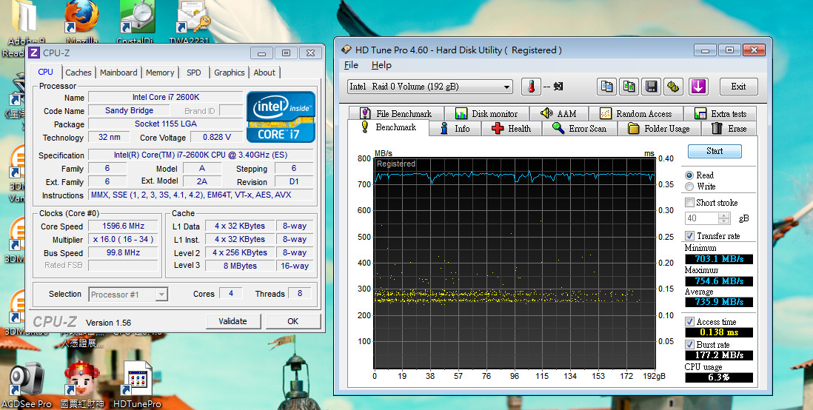Switch to the Graphics tab in CPU-Z
This screenshot has height=410, width=813.
point(230,73)
